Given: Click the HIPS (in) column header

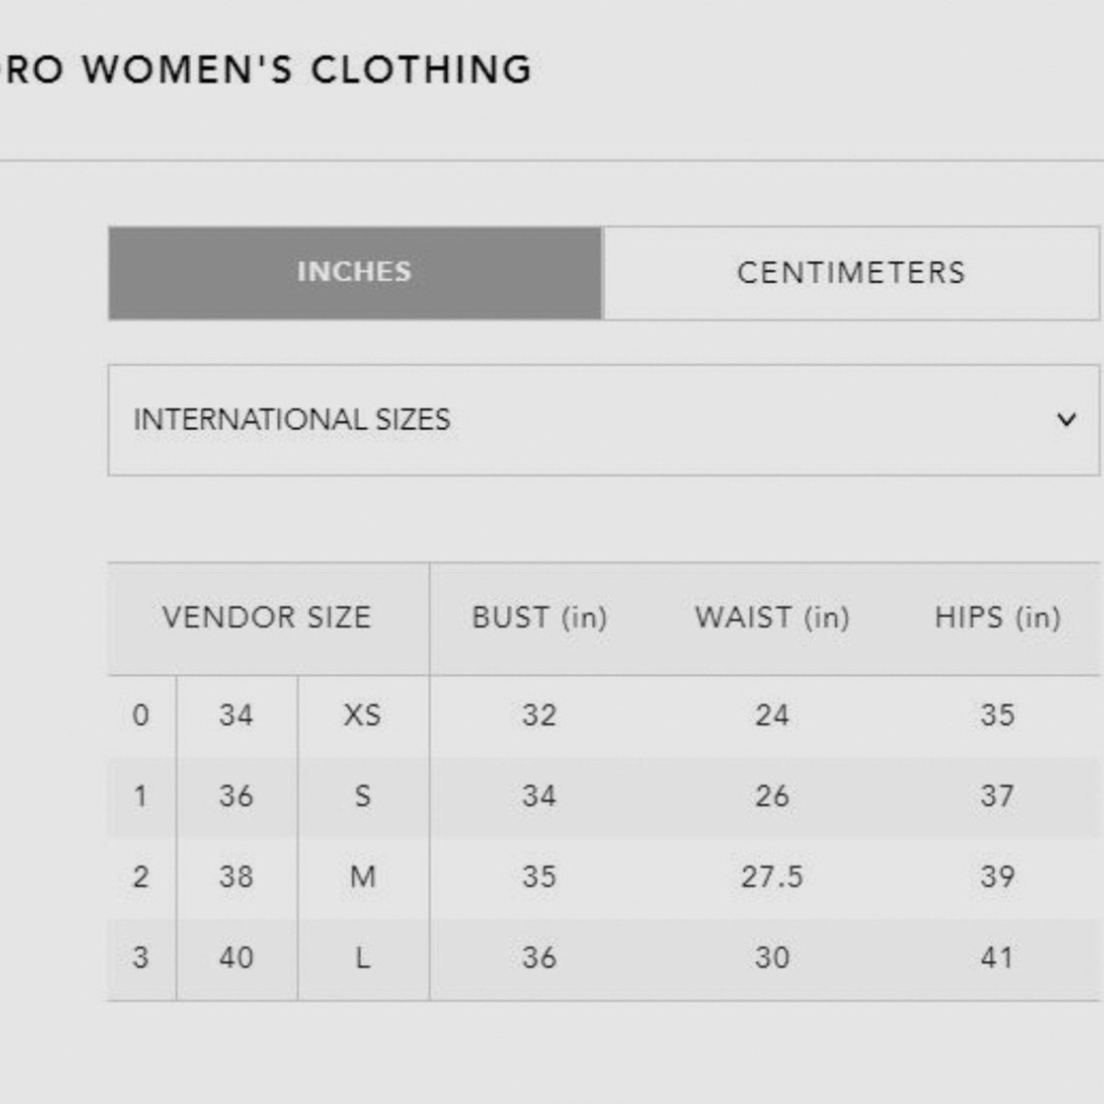Looking at the screenshot, I should (998, 618).
